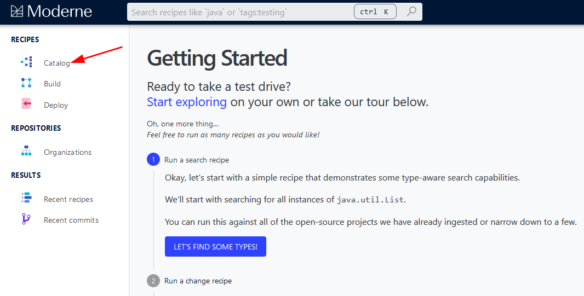Follow the Start exploring link
The image size is (584, 296).
point(187,102)
